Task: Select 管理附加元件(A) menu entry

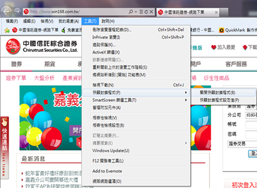Action: tap(136, 108)
